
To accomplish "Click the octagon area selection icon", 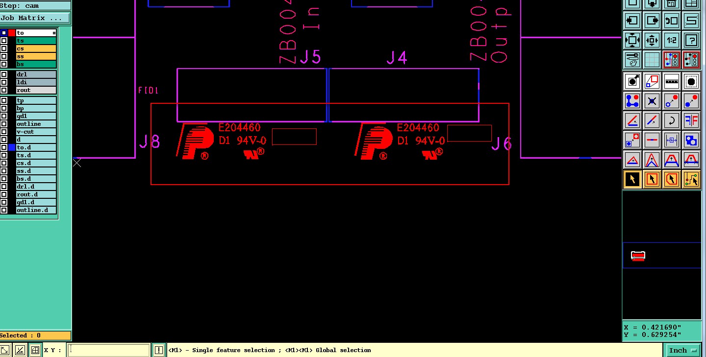I will [x=691, y=81].
